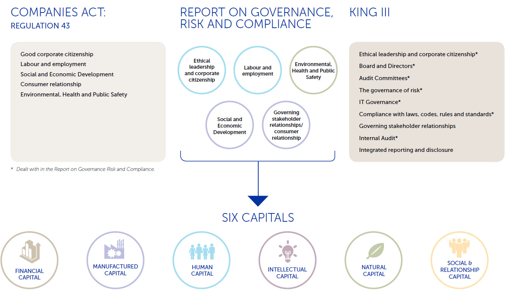The height and width of the screenshot is (292, 507).
Task: Click the Ethical leadership and corporate citizenship circle
Action: coord(202,70)
